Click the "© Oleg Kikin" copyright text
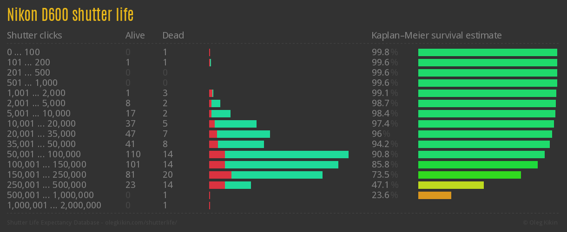 pyautogui.click(x=541, y=223)
